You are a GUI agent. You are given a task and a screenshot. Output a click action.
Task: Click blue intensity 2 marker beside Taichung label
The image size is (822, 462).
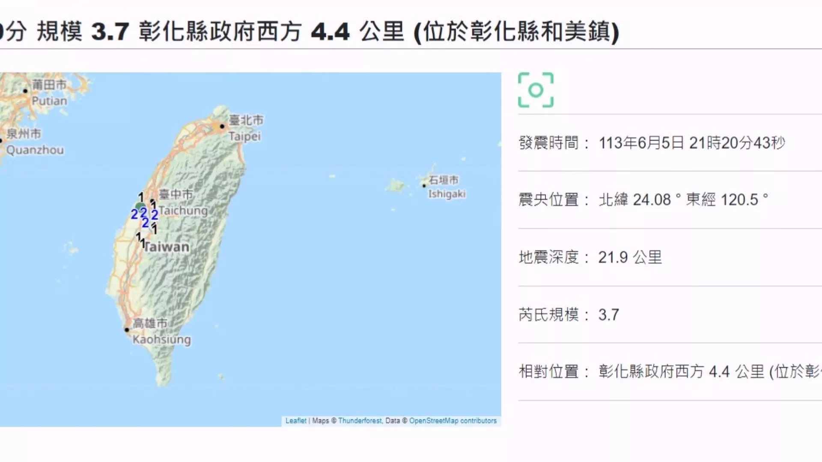coord(155,214)
